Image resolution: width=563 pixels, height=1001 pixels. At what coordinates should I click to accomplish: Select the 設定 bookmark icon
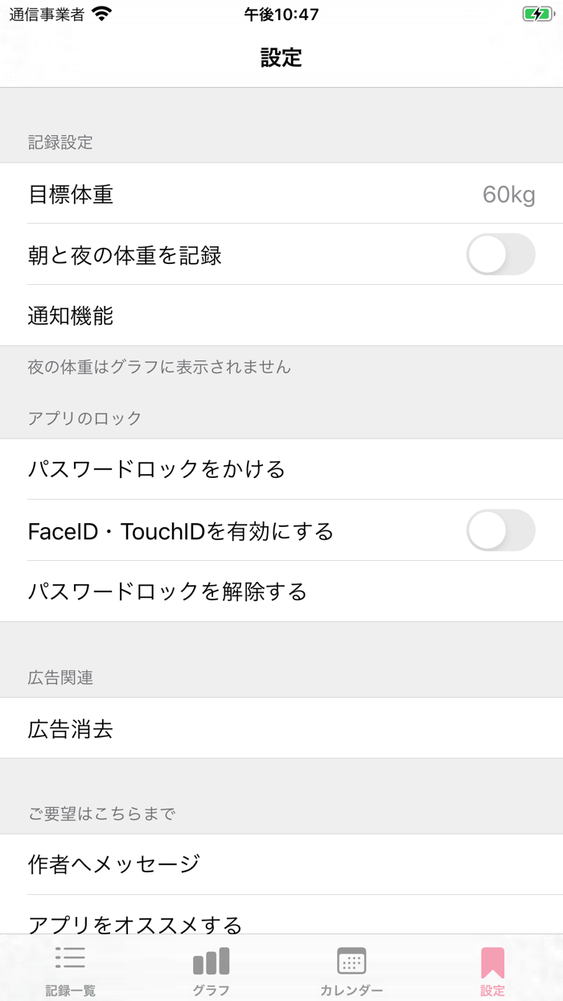click(493, 959)
